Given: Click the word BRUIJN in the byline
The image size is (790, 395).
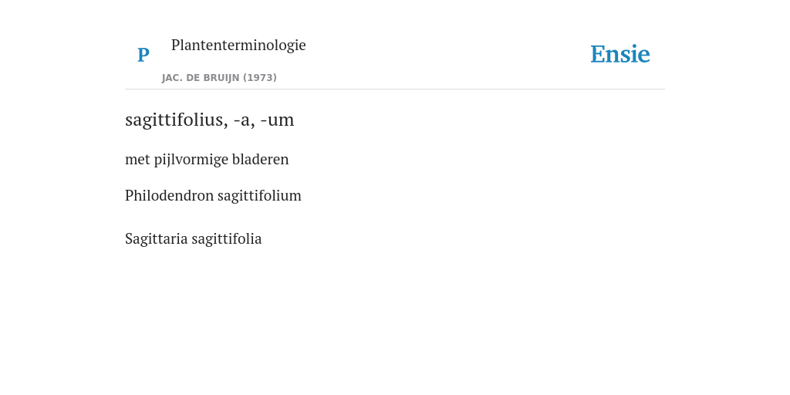Looking at the screenshot, I should [220, 78].
